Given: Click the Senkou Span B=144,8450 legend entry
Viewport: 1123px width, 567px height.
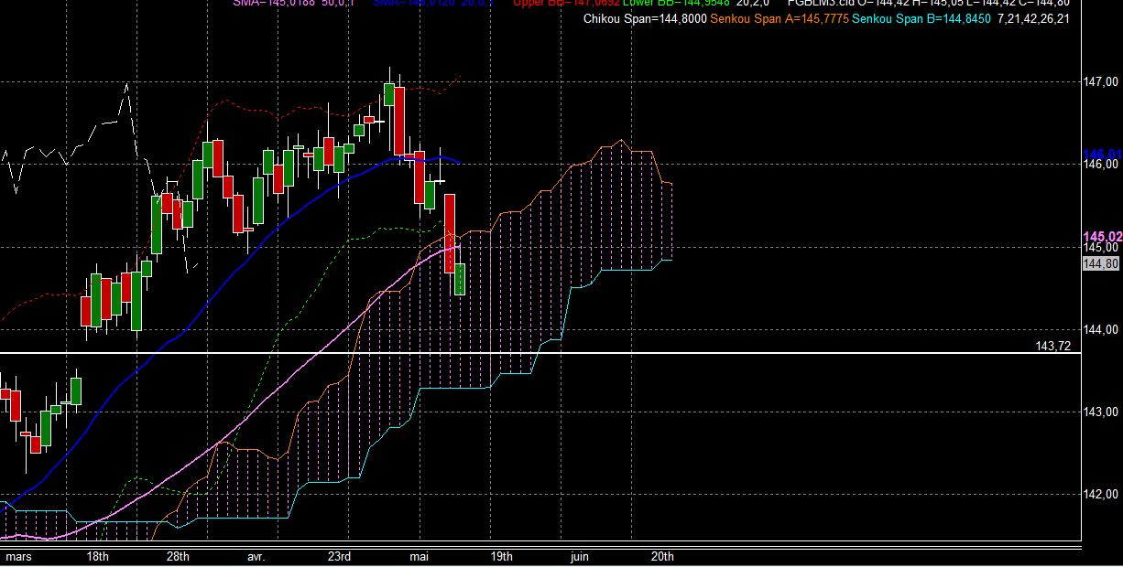Looking at the screenshot, I should [921, 18].
